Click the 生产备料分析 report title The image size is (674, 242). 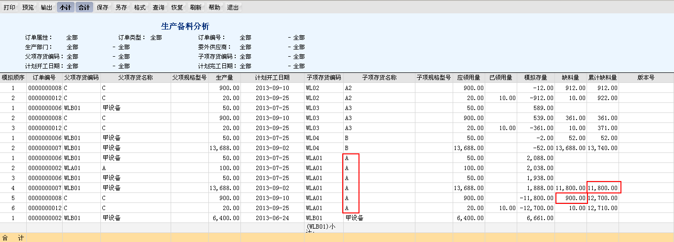click(185, 26)
